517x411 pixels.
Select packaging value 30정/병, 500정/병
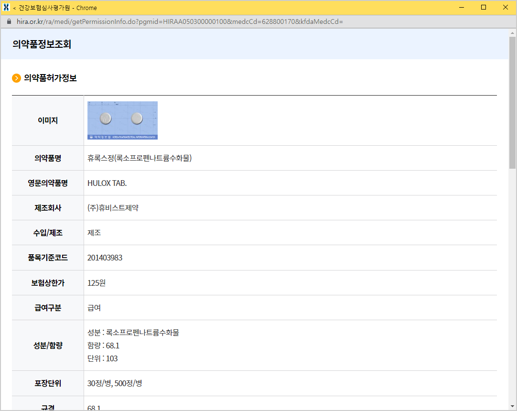[x=115, y=383]
